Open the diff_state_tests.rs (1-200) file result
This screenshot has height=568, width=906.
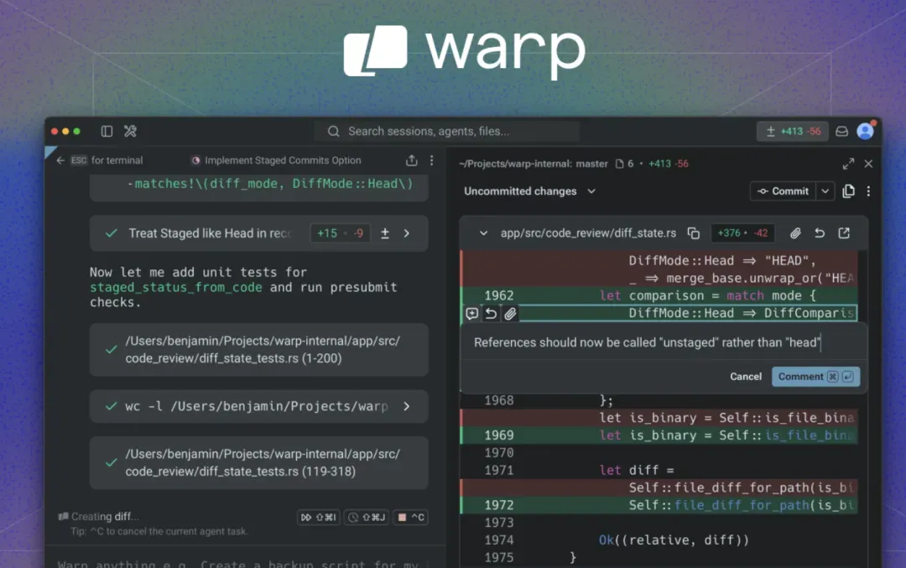coord(259,350)
